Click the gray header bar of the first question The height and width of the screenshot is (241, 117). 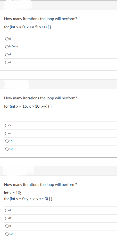pyautogui.click(x=58, y=5)
